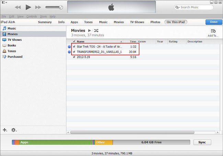This screenshot has width=223, height=156.
Task: Select TV Shows in the sidebar
Action: click(33, 40)
